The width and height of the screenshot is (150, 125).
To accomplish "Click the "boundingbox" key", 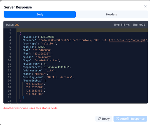I will [x=32, y=80].
